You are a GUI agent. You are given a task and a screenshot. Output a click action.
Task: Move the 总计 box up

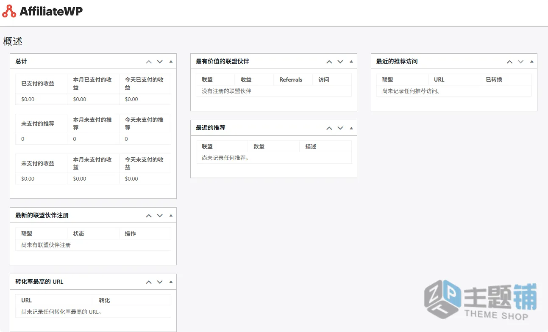point(149,61)
